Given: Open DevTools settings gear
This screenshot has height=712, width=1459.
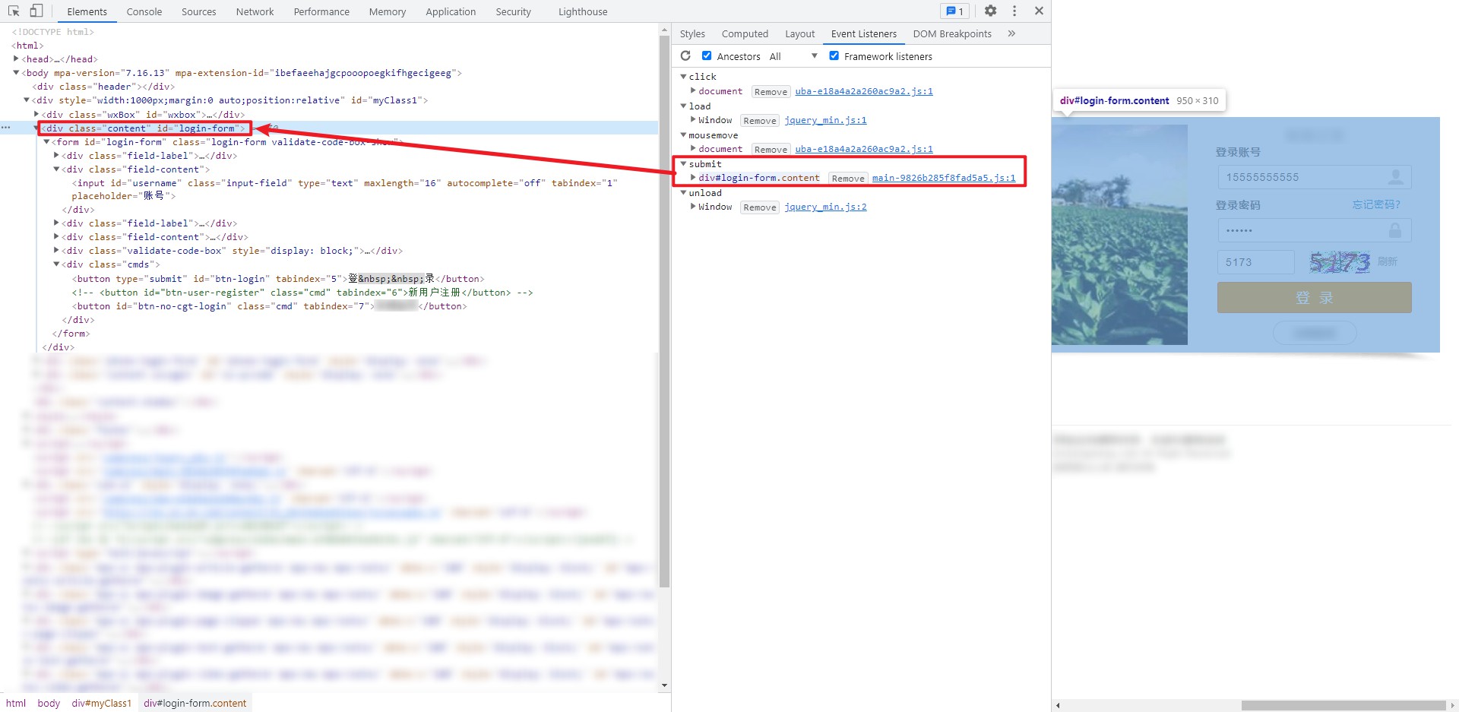Looking at the screenshot, I should click(990, 11).
